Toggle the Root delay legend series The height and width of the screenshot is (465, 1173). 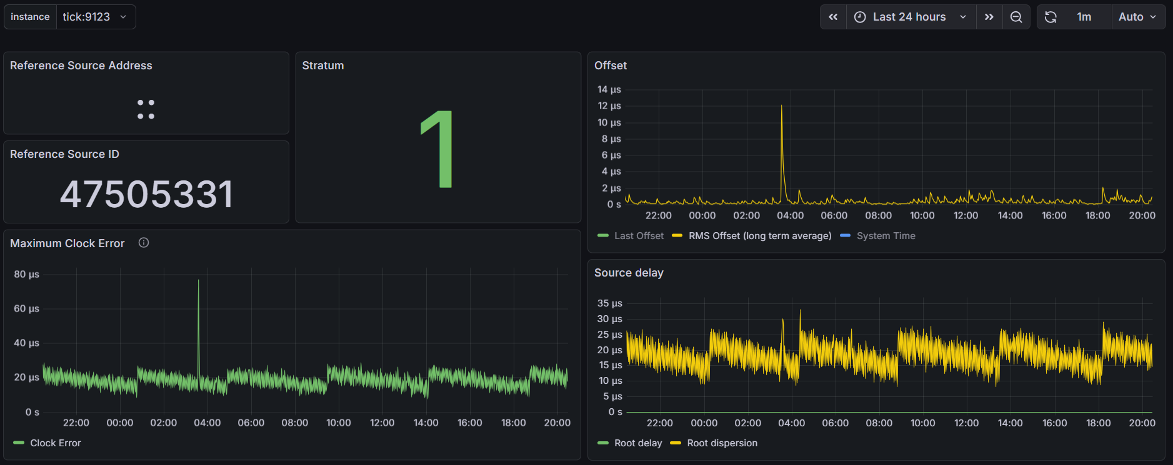click(x=638, y=443)
